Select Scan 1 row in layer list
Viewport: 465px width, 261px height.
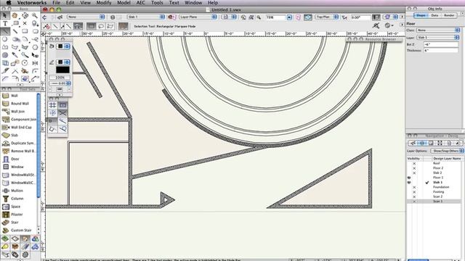click(x=434, y=202)
